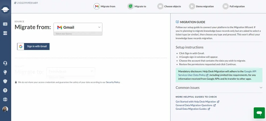Image resolution: width=266 pixels, height=121 pixels.
Task: Open the lightbulb ideas sidebar icon
Action: [x=5, y=73]
